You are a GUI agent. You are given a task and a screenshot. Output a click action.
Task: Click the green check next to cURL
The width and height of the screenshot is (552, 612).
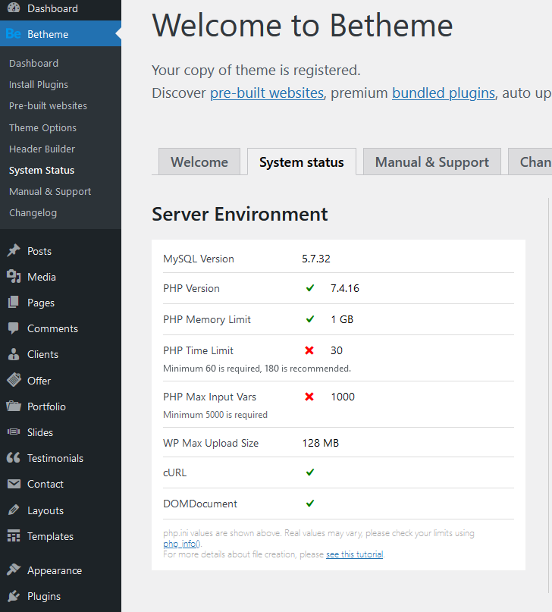(310, 472)
